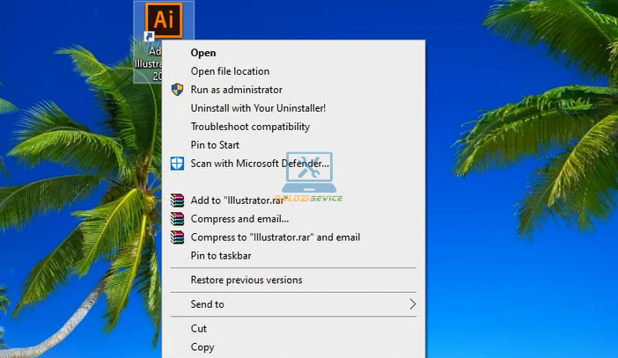Click the shortcut arrow overlay on Illustrator icon
618x358 pixels.
point(150,37)
